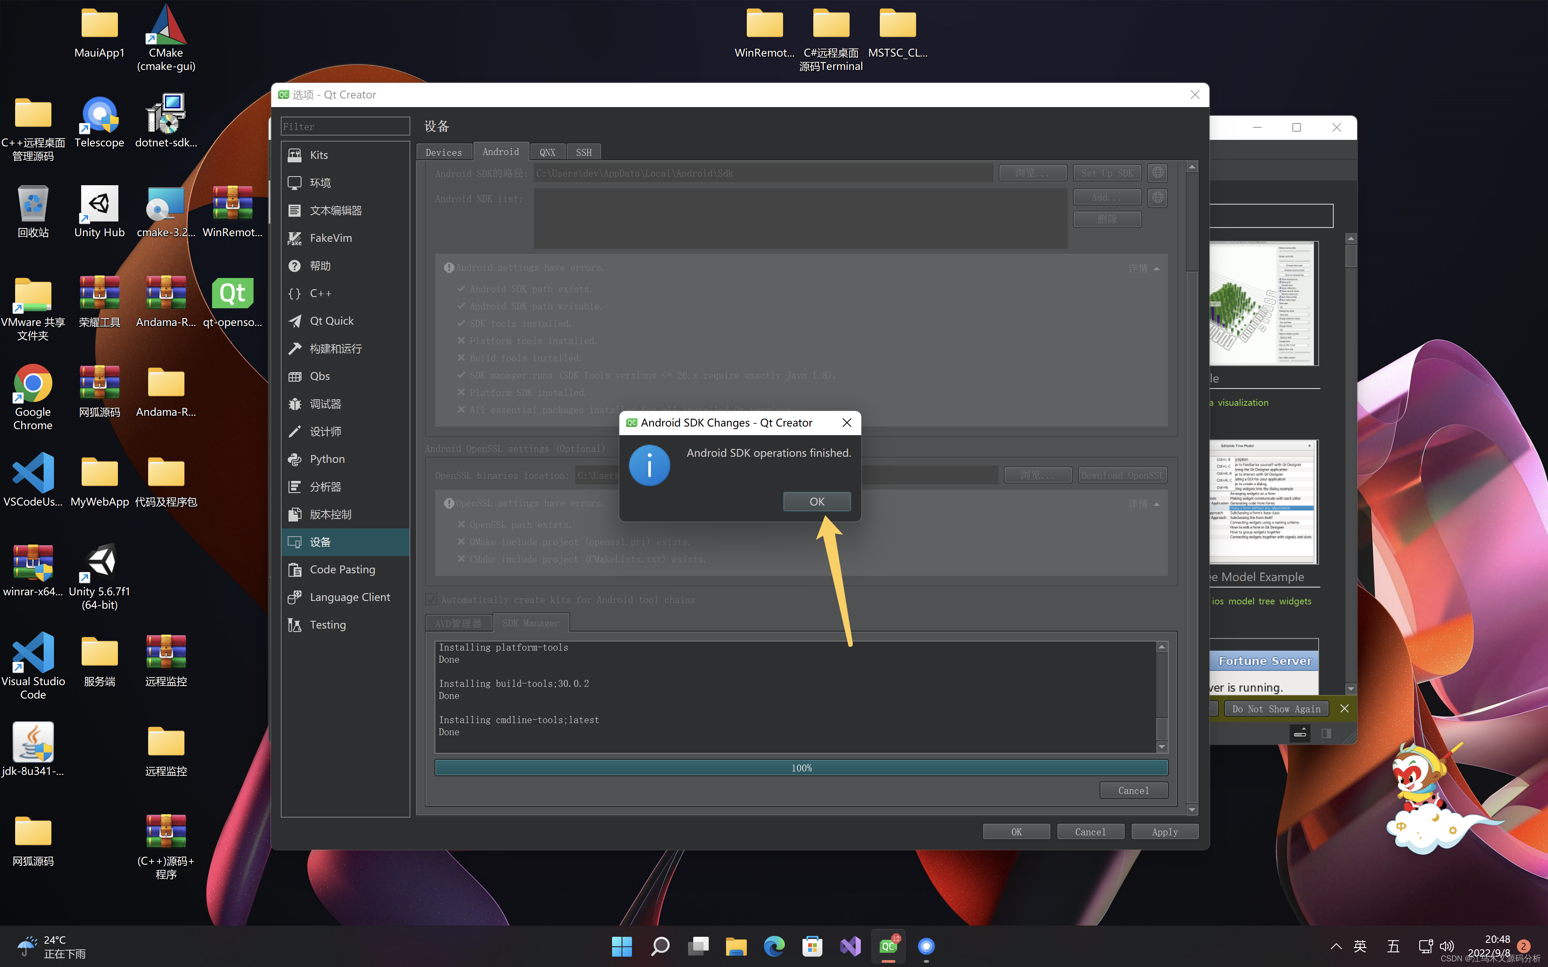Switch to the SSH tab
The height and width of the screenshot is (967, 1548).
584,152
